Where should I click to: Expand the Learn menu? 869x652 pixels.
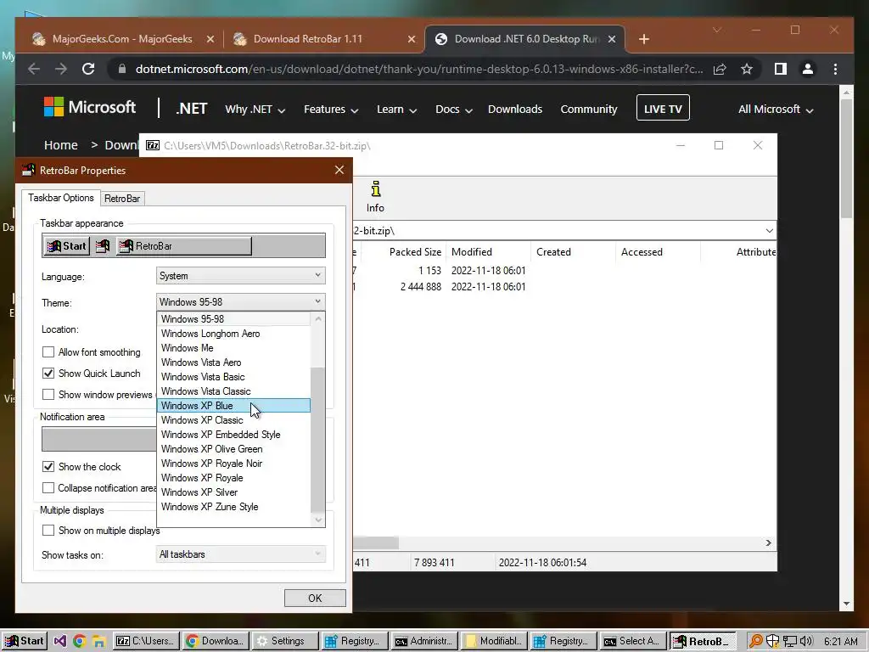click(396, 110)
